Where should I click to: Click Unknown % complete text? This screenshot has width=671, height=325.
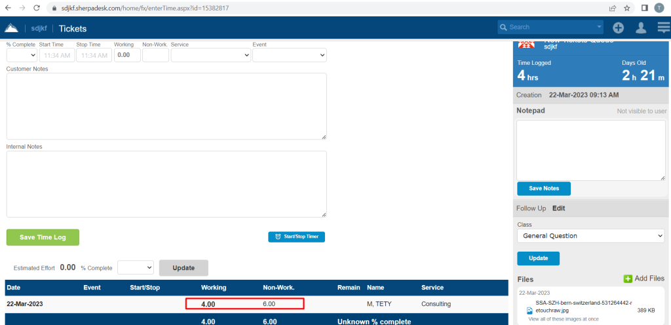coord(374,322)
